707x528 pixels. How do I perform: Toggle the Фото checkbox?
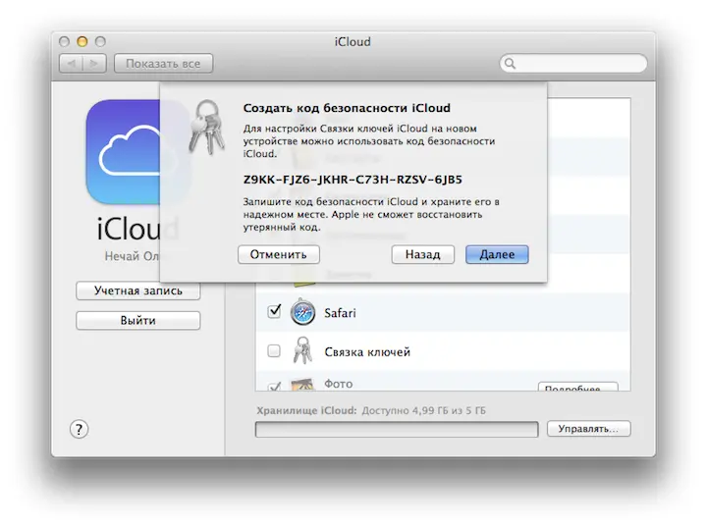[x=274, y=387]
